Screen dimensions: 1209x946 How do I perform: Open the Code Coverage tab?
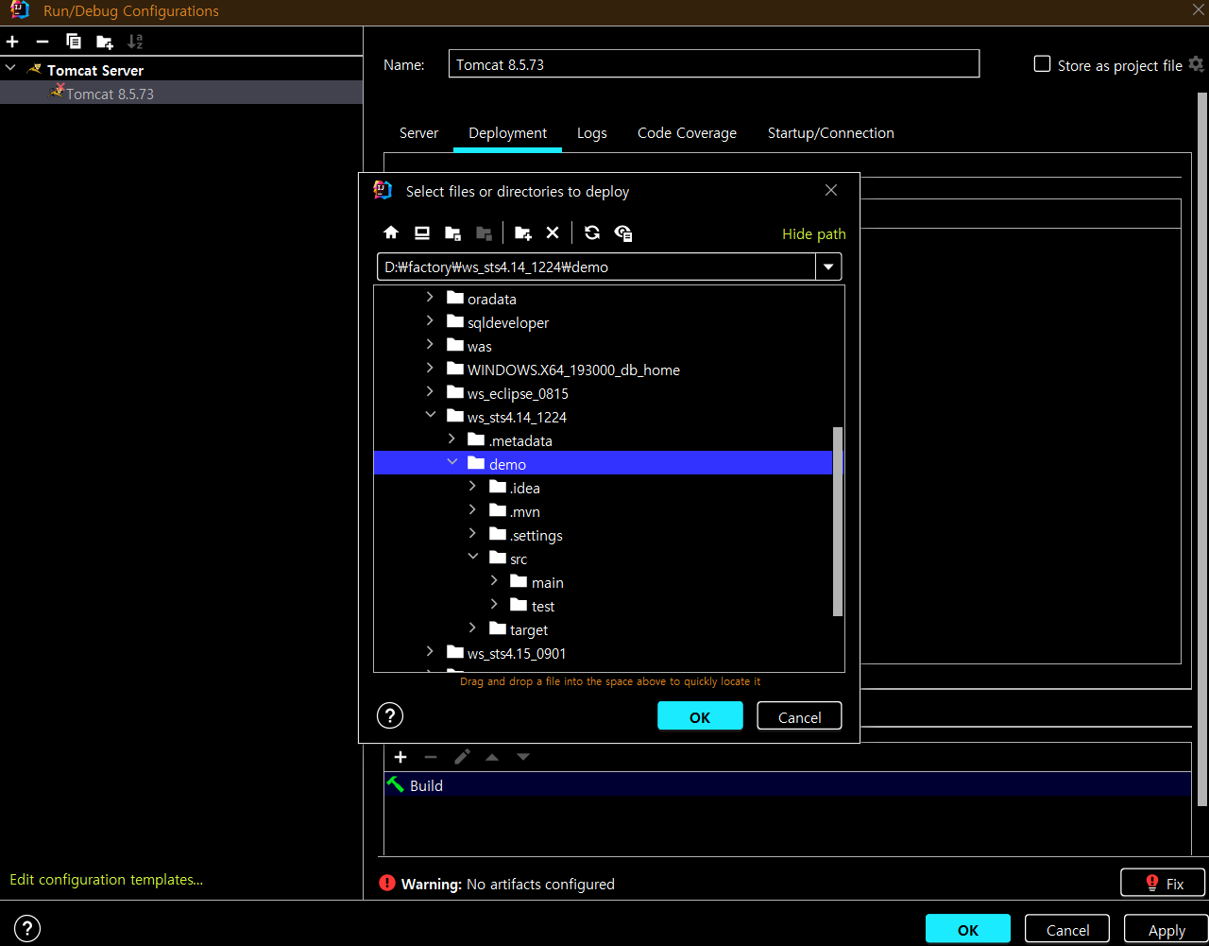(687, 133)
